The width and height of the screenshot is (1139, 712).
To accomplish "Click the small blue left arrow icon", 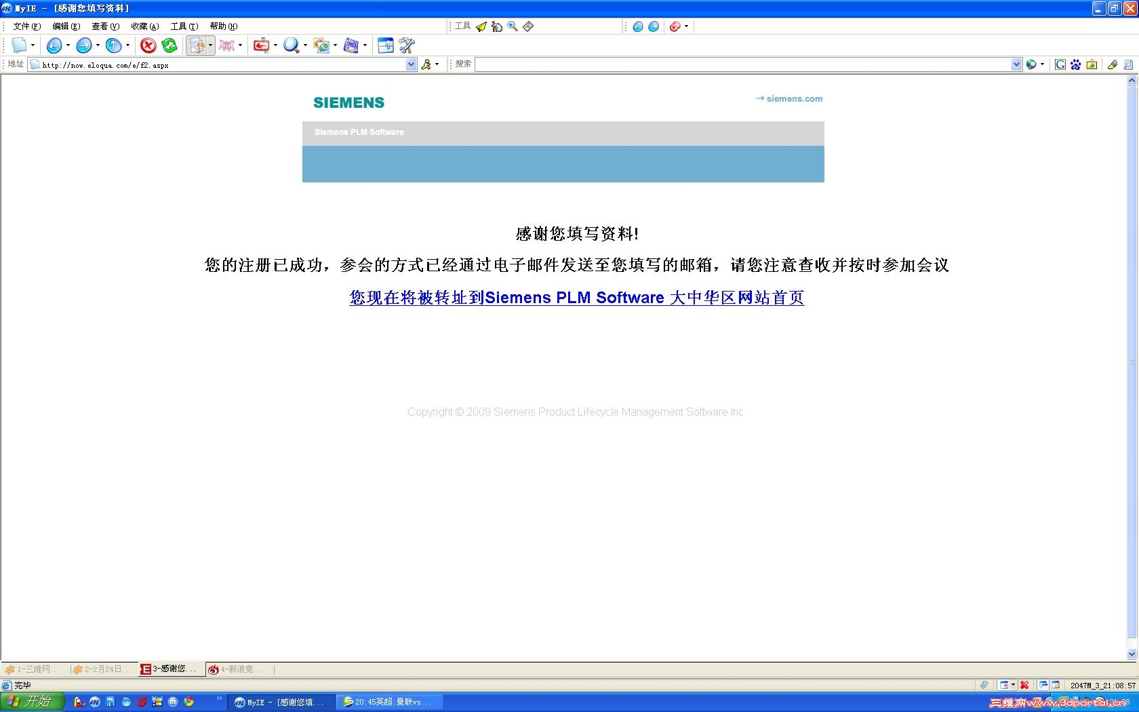I will tap(638, 26).
